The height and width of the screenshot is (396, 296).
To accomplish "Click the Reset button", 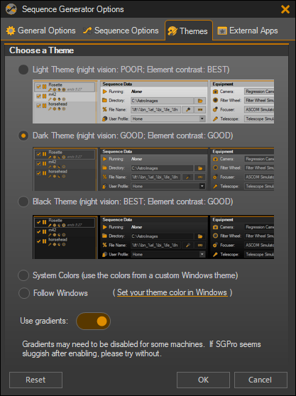I will coord(35,380).
